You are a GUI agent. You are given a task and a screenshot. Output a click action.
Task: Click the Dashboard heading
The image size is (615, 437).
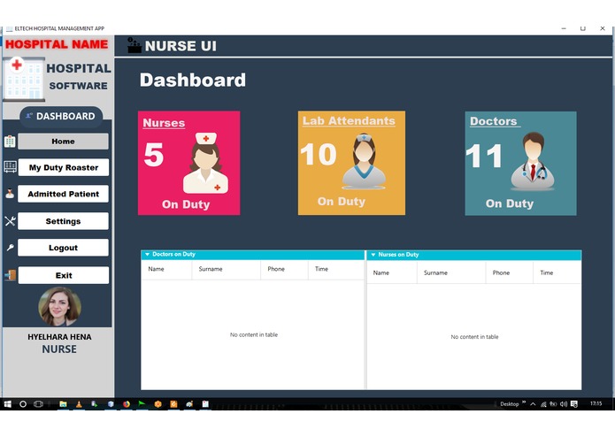click(x=193, y=80)
